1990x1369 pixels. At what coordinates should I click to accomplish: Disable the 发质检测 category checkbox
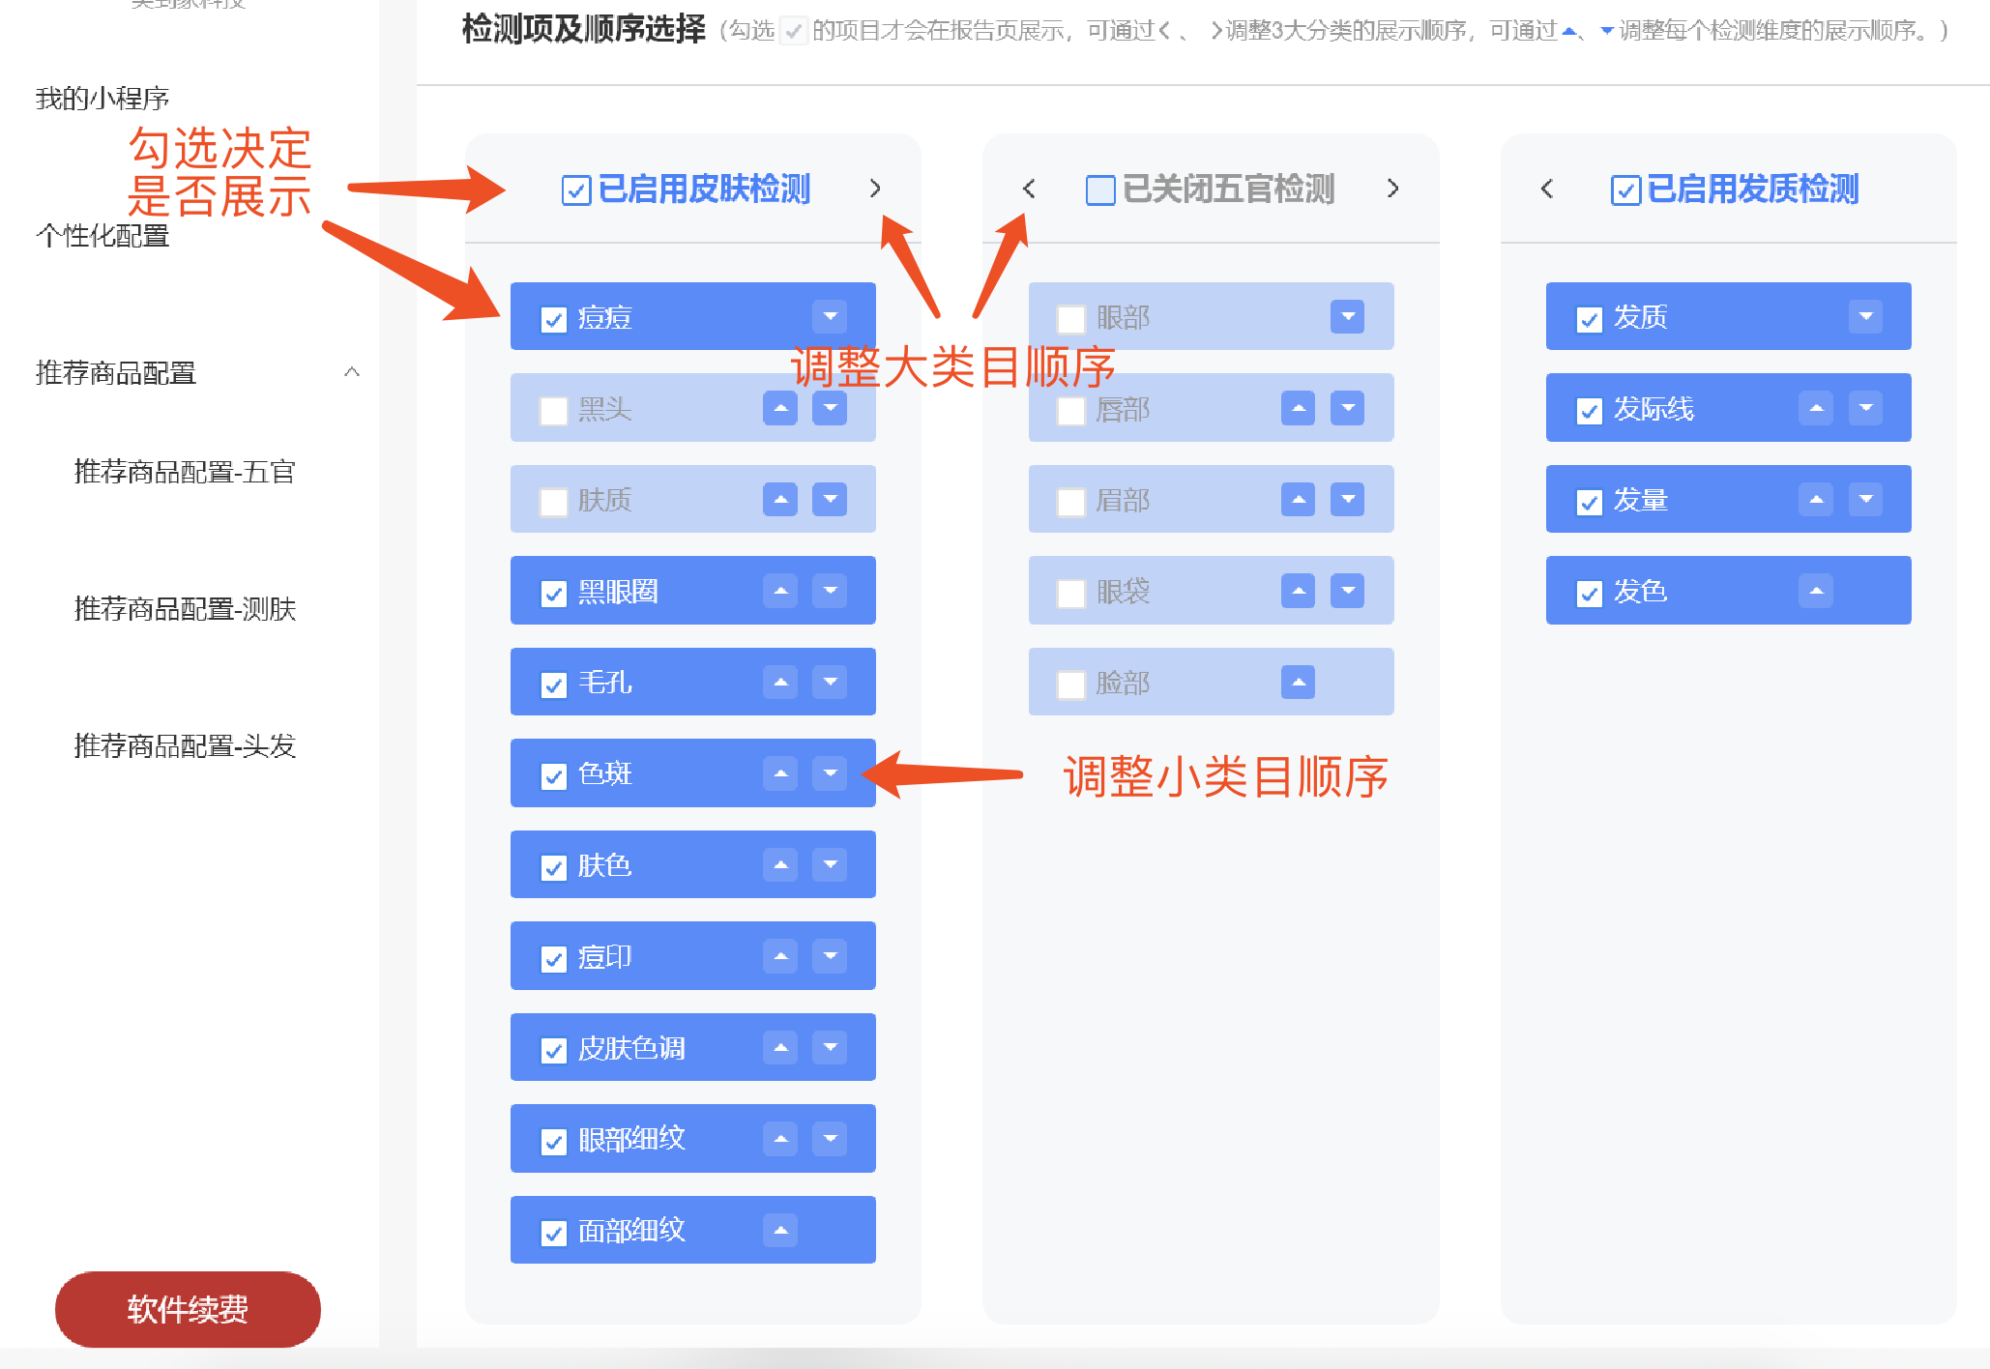point(1624,190)
